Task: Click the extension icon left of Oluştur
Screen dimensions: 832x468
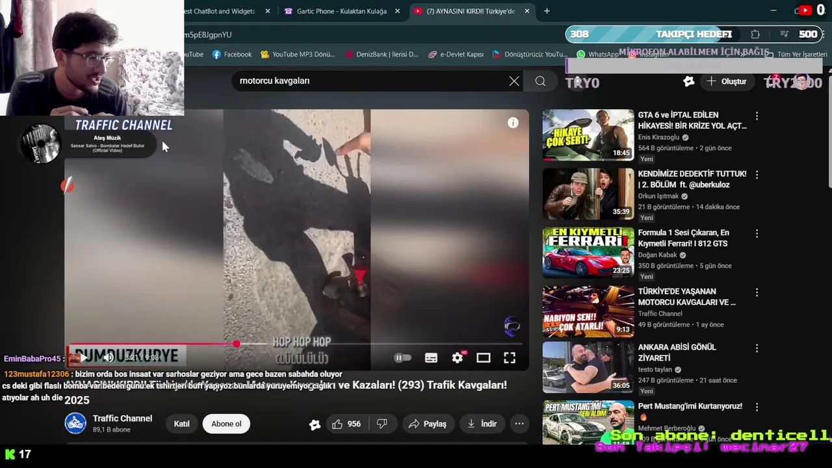Action: pyautogui.click(x=689, y=81)
